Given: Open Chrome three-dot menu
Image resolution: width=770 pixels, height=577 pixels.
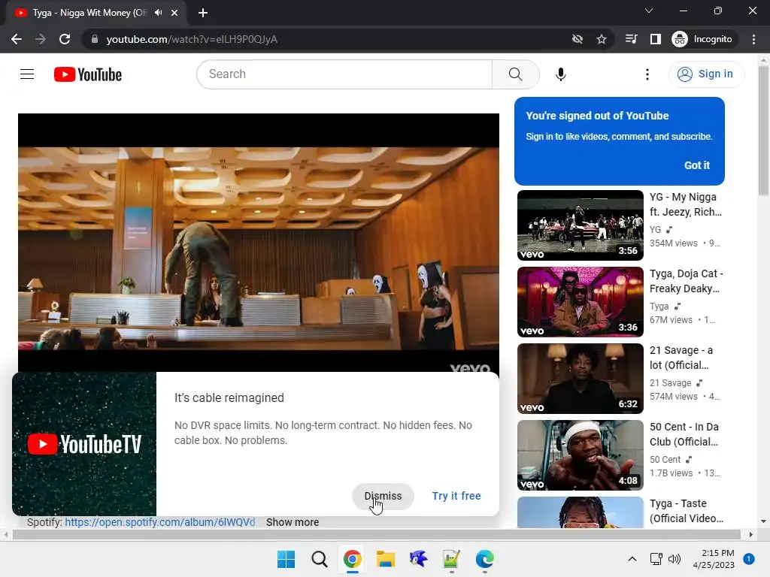Looking at the screenshot, I should click(x=753, y=39).
